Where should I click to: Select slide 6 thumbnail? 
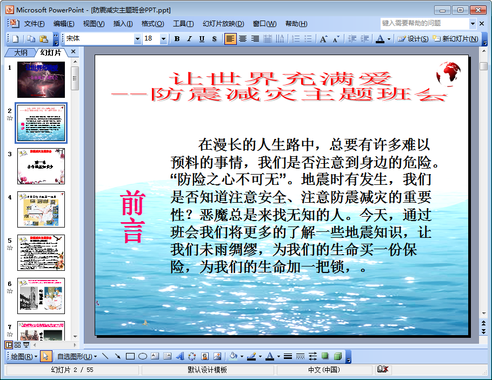pyautogui.click(x=41, y=296)
